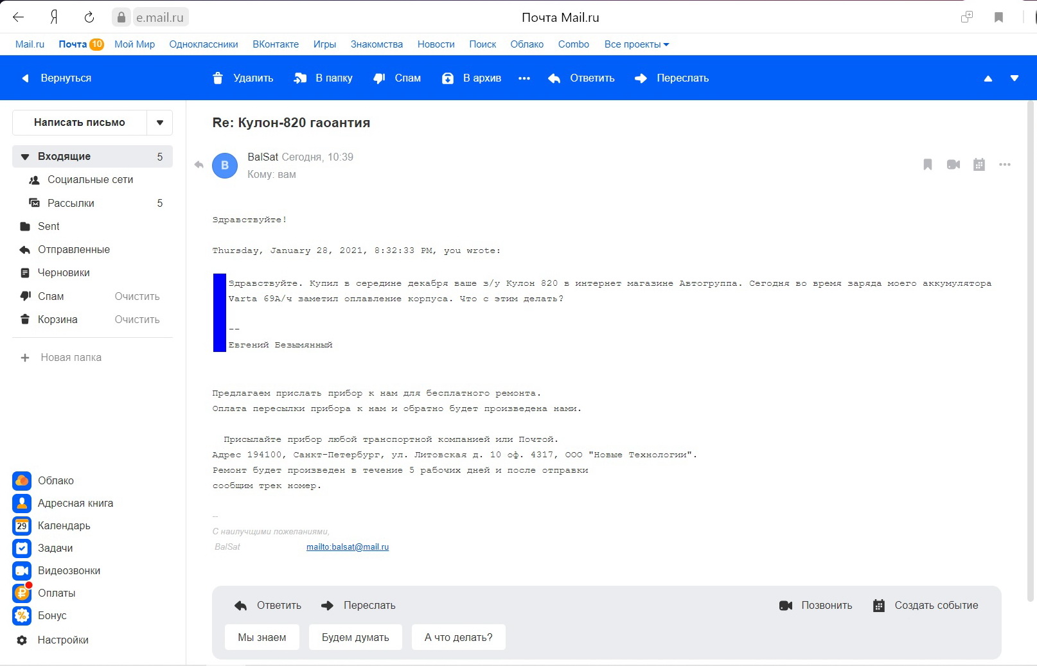
Task: Click the quick reply 'А что делать?'
Action: [458, 637]
